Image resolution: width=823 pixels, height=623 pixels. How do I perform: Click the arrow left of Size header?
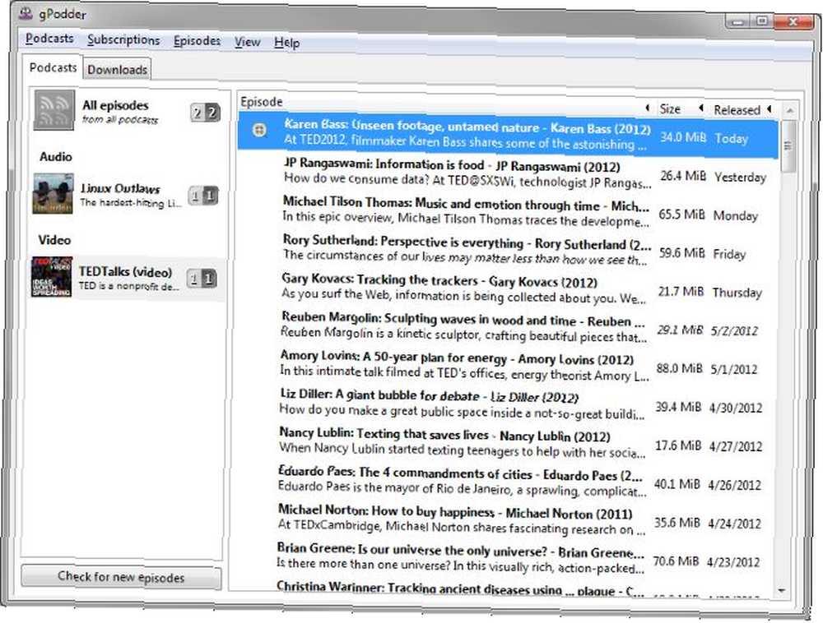pyautogui.click(x=647, y=108)
